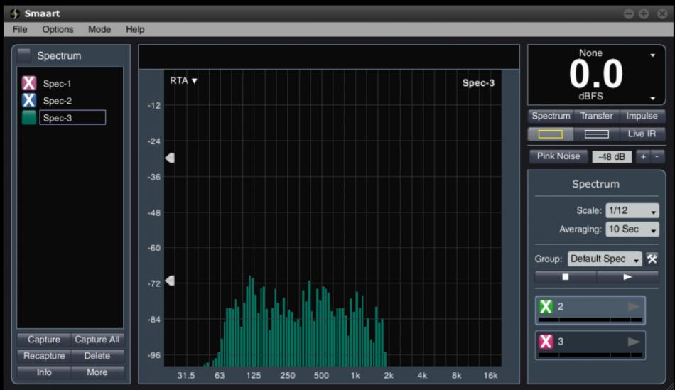
Task: Click the start all measurements play button
Action: click(627, 277)
